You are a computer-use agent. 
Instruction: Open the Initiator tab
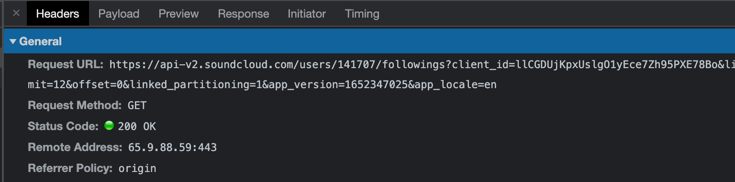[x=307, y=14]
